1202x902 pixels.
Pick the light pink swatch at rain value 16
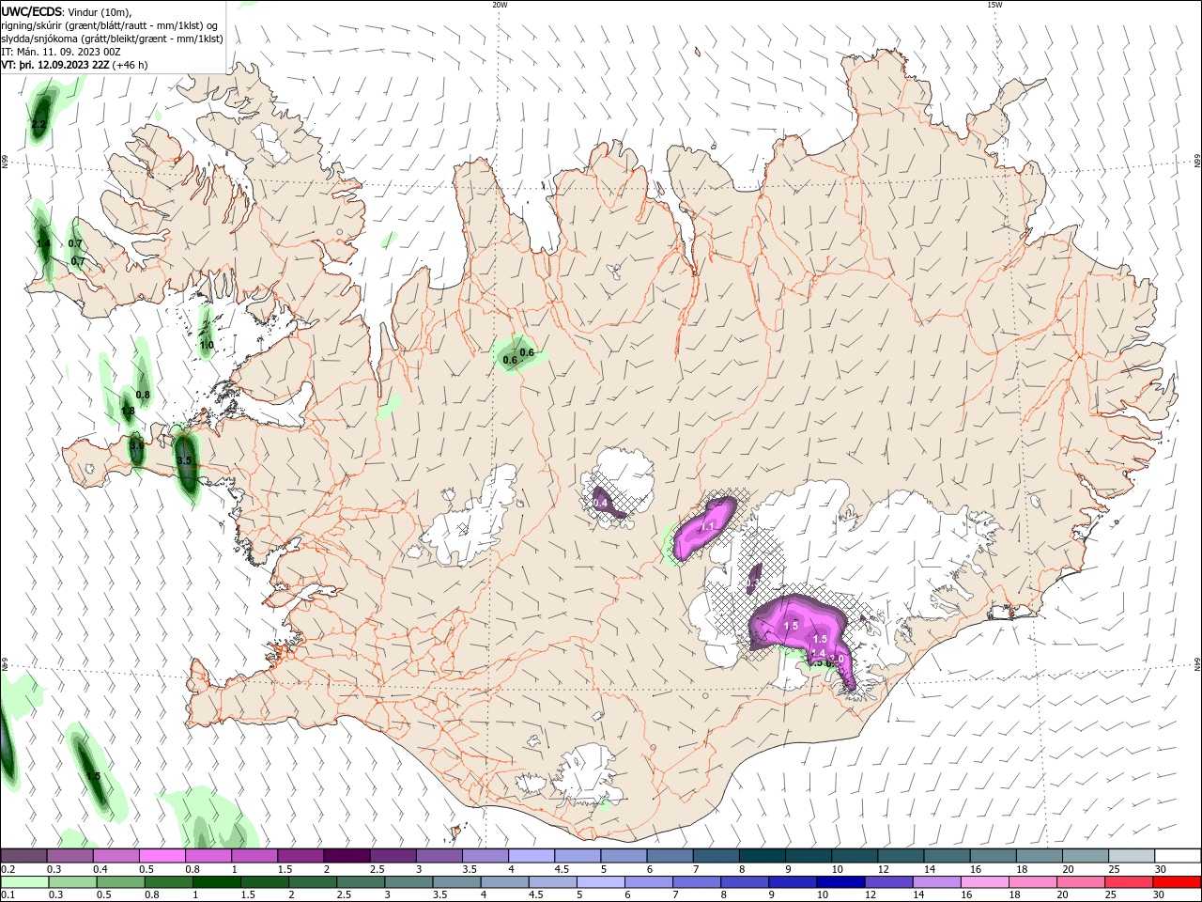(984, 882)
